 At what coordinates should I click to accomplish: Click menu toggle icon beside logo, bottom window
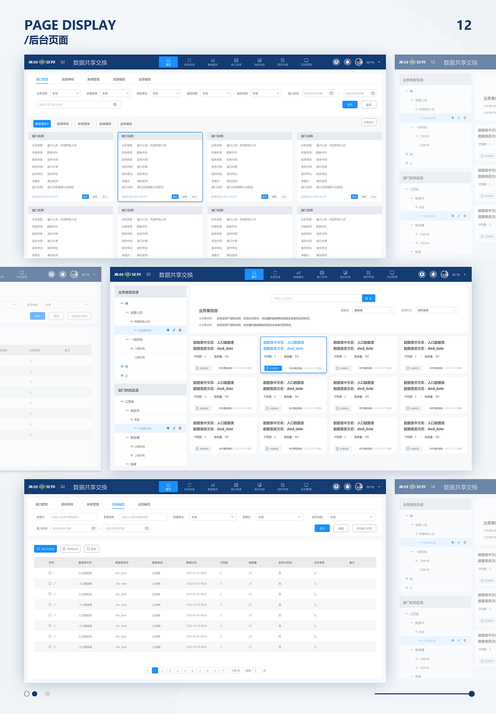[x=63, y=486]
